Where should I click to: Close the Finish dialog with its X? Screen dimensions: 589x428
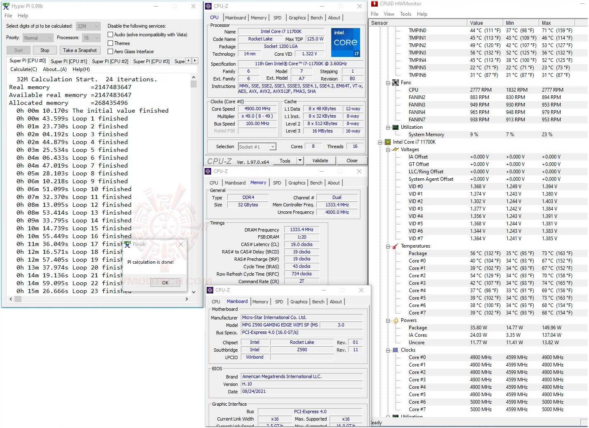[180, 244]
